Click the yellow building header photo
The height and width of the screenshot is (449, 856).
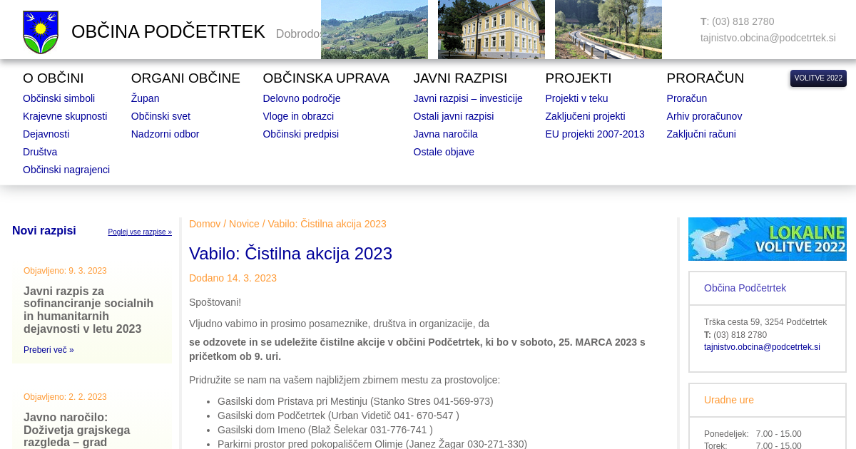tap(491, 29)
